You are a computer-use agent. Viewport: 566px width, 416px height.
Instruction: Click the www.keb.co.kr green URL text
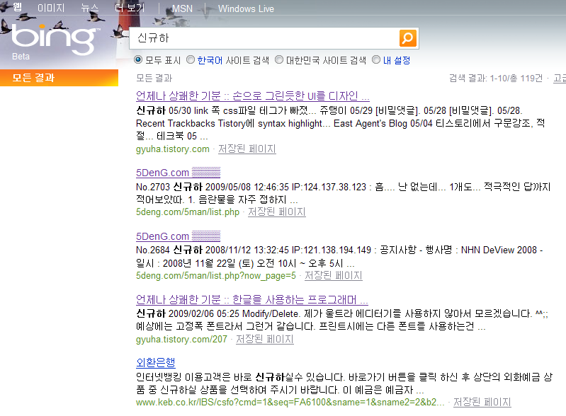(x=290, y=403)
